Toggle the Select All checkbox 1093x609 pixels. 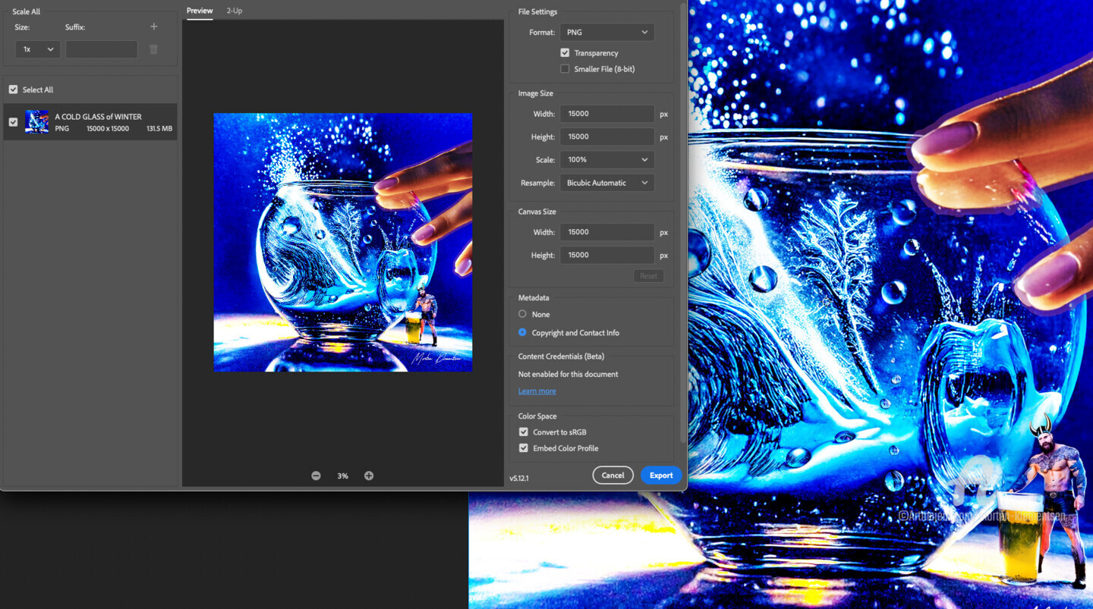pyautogui.click(x=13, y=89)
